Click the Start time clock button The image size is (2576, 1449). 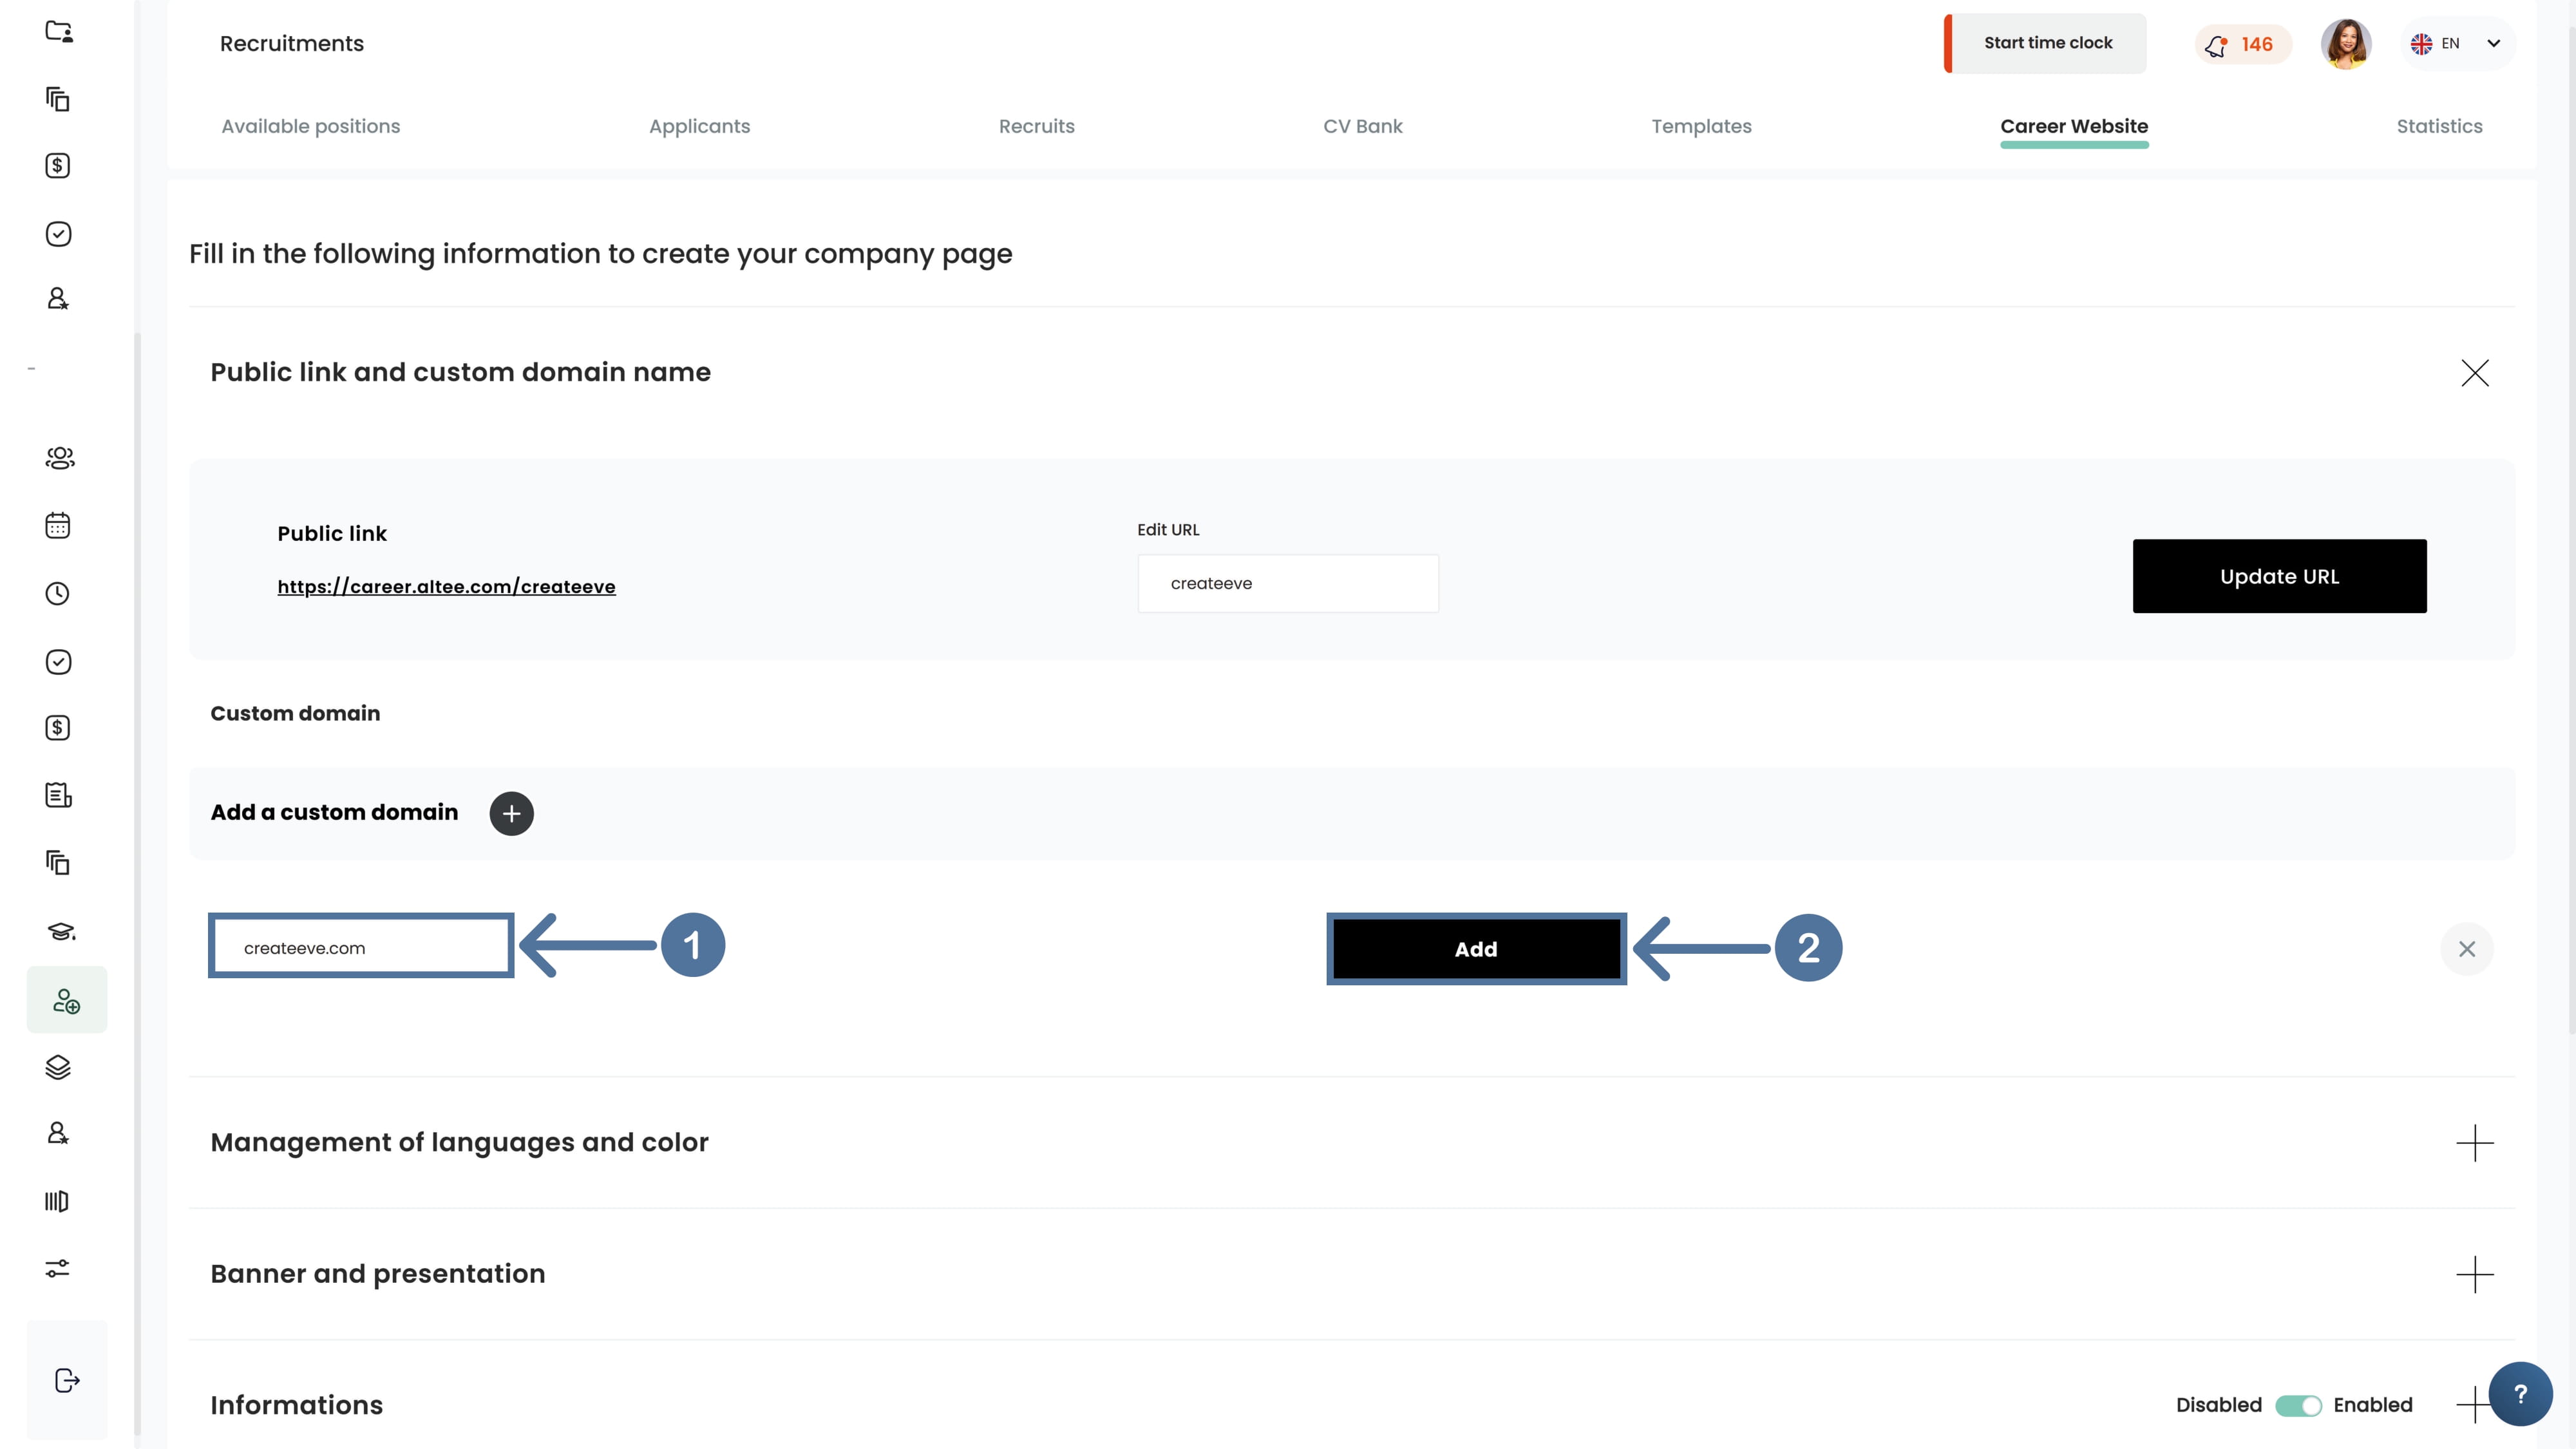coord(2046,43)
